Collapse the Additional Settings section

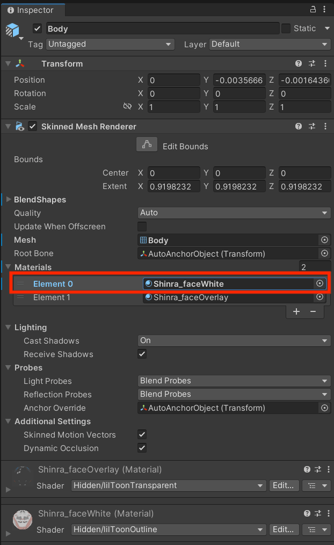click(9, 421)
